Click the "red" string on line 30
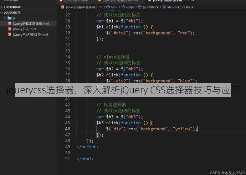This screenshot has width=246, height=175. click(x=185, y=33)
